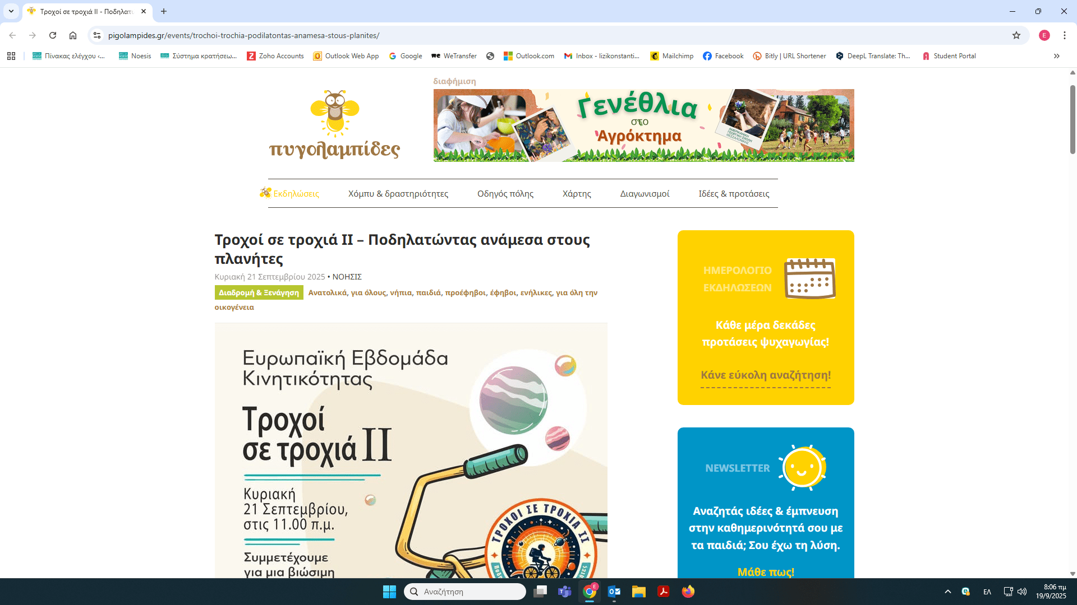
Task: Reload the page with refresh icon
Action: [x=53, y=35]
